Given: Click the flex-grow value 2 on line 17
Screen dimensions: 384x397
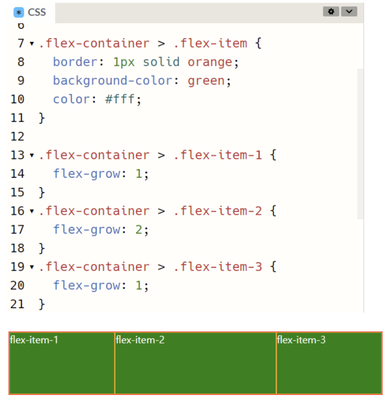Looking at the screenshot, I should pyautogui.click(x=139, y=230).
